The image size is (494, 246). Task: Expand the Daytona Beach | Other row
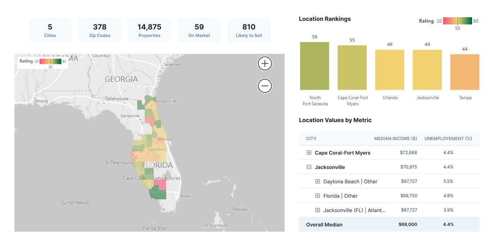(x=317, y=181)
